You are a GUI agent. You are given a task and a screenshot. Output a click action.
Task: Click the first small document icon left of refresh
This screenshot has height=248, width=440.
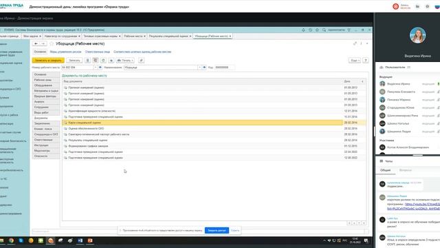point(87,60)
